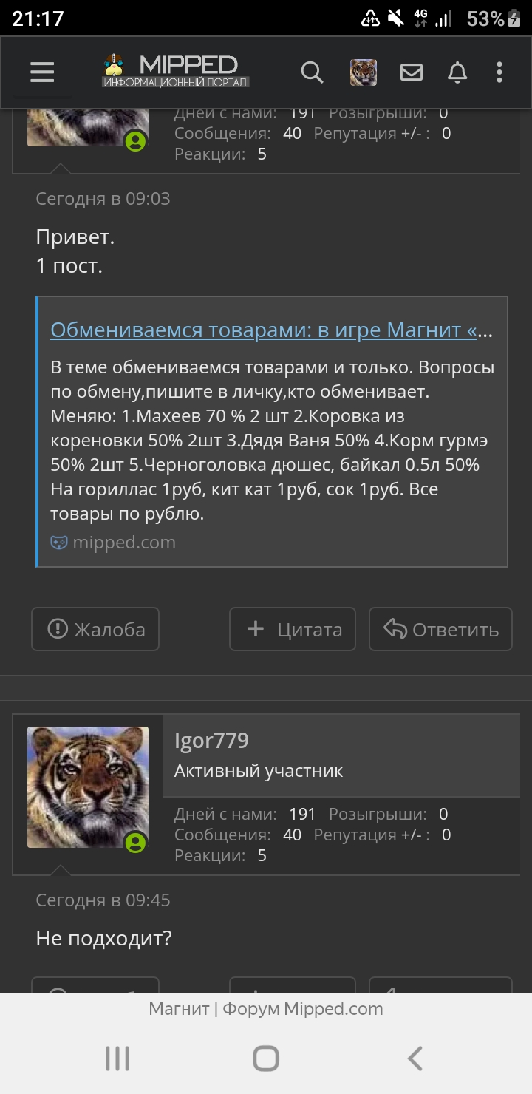This screenshot has height=1094, width=532.
Task: Tap the Android back button
Action: click(415, 1059)
